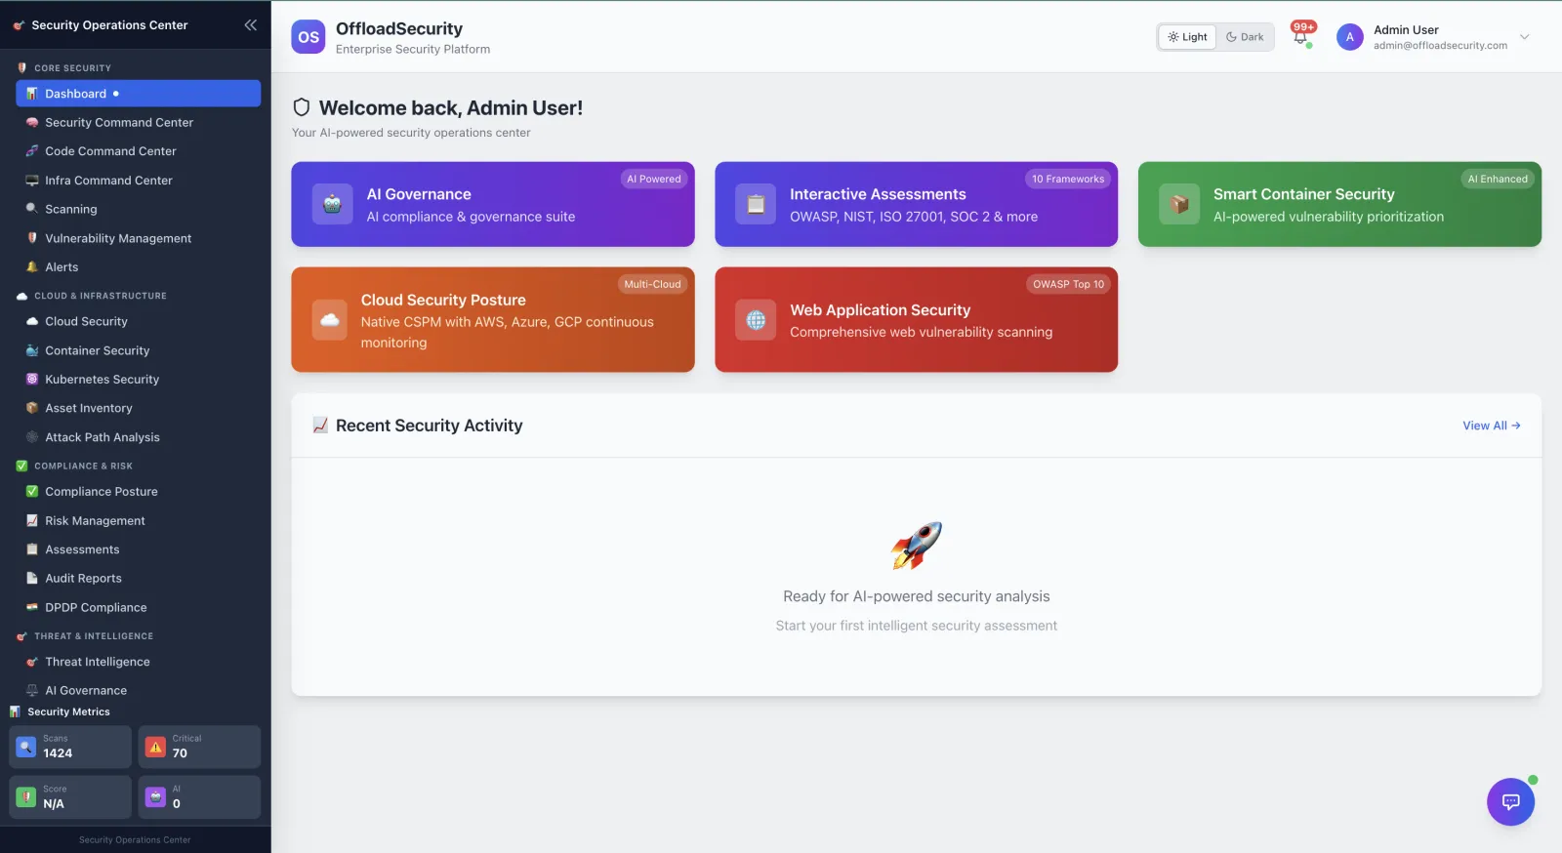Open the Interactive Assessments card

916,204
